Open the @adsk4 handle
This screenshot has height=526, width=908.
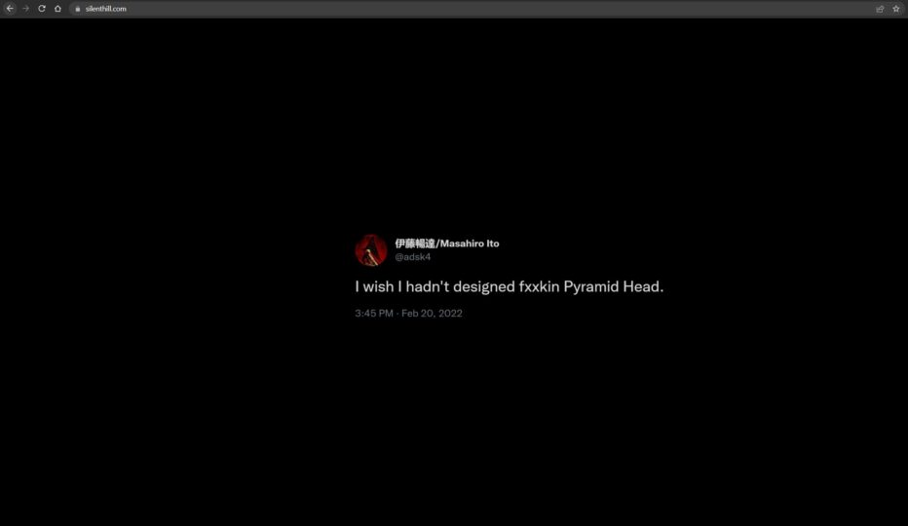click(413, 256)
